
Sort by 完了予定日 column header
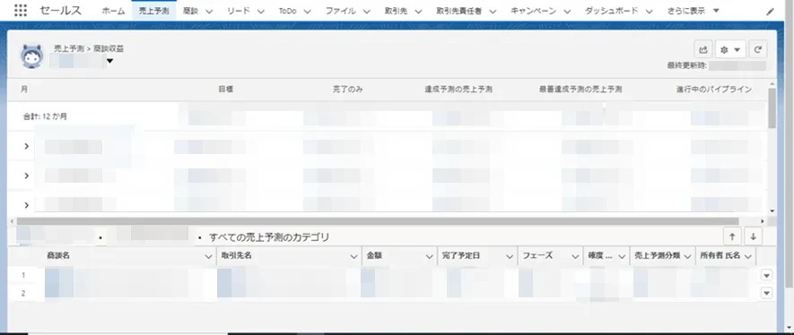[x=461, y=256]
